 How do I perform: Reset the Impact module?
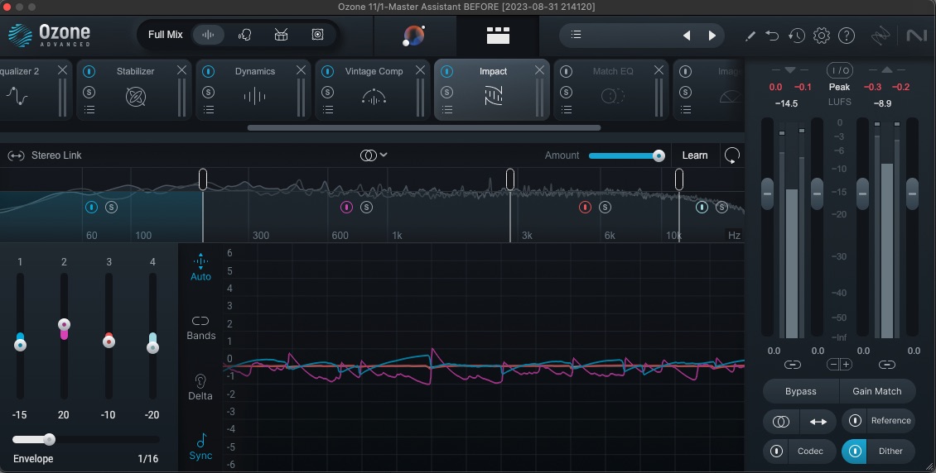tap(732, 155)
